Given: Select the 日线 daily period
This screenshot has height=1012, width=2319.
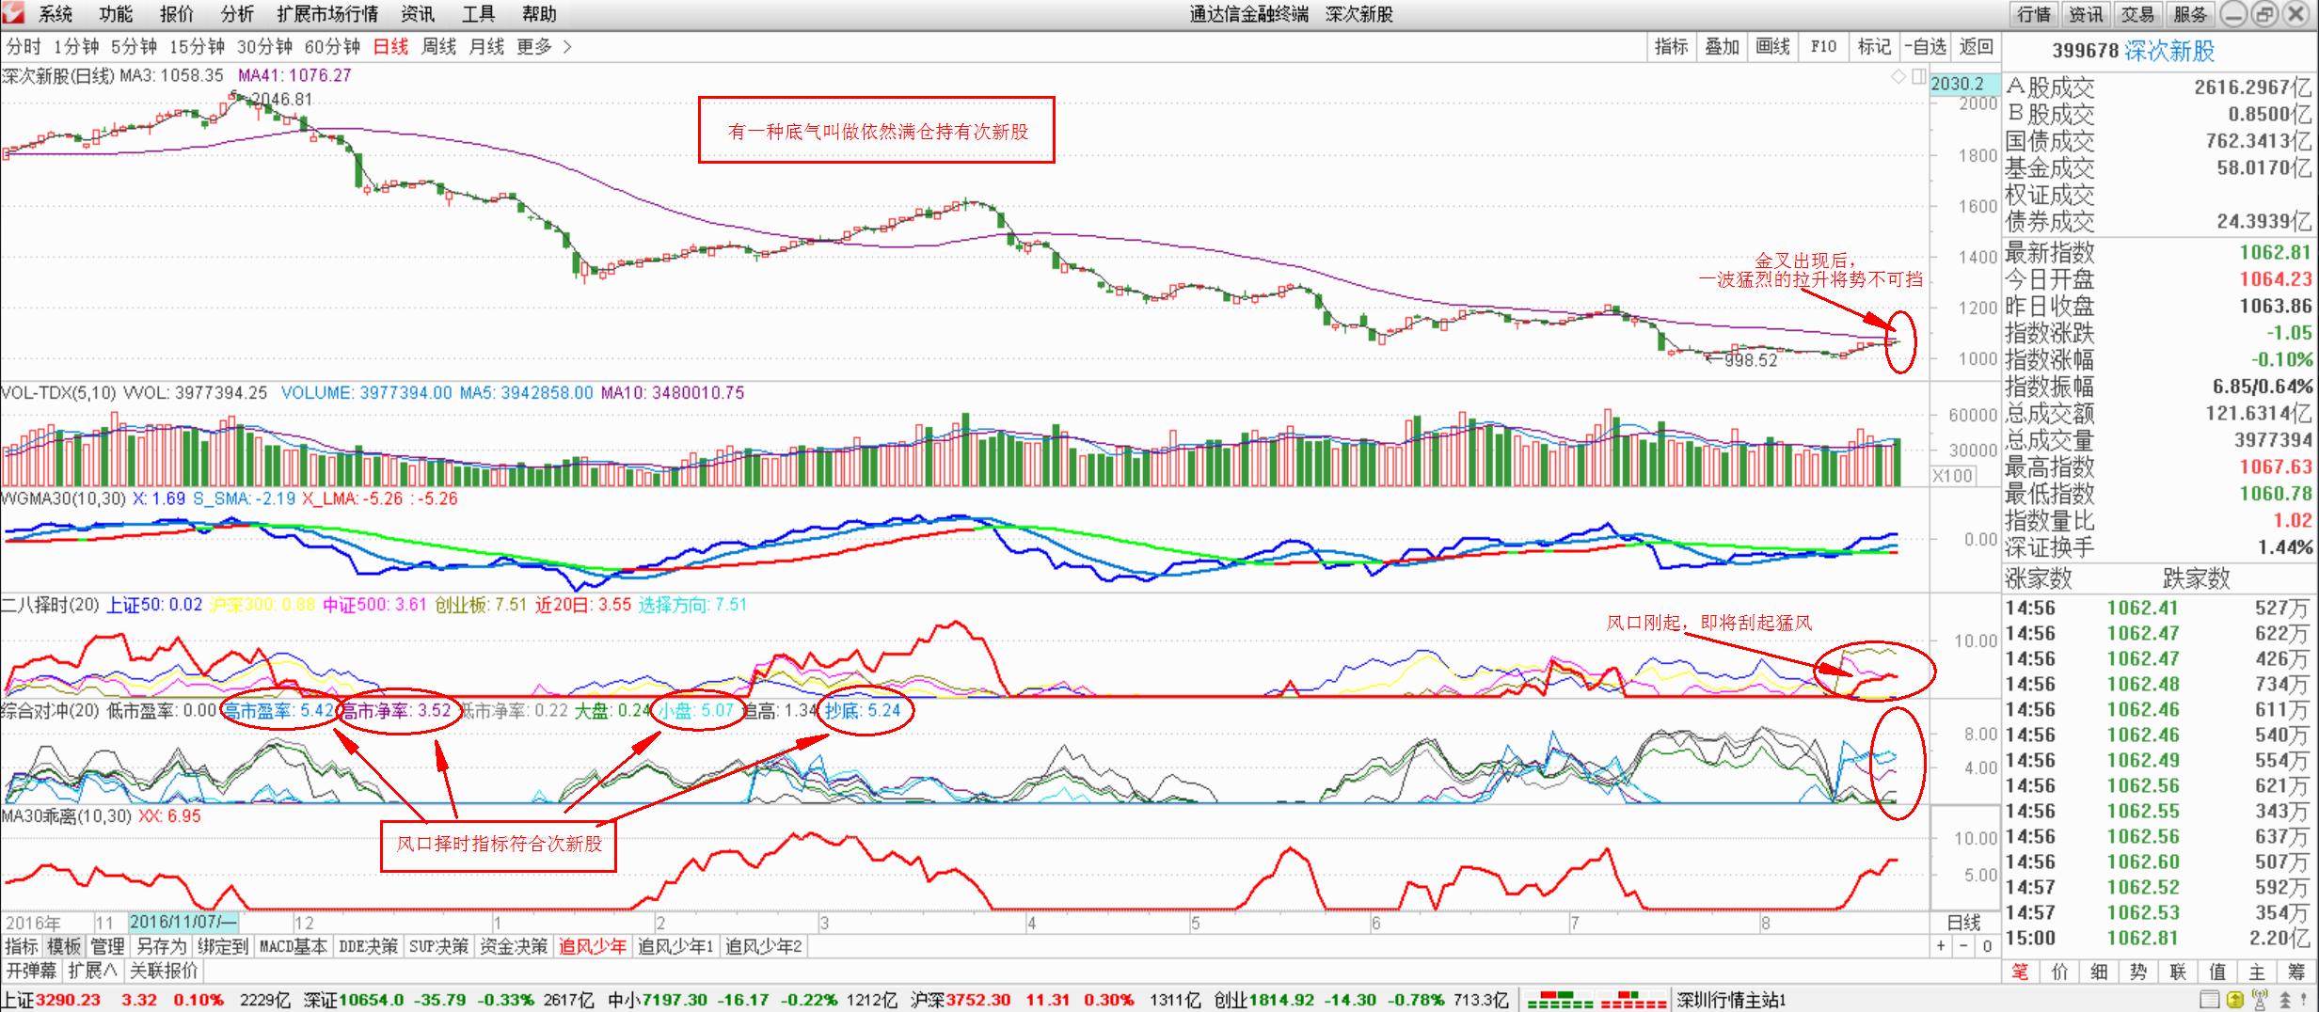Looking at the screenshot, I should [x=391, y=47].
